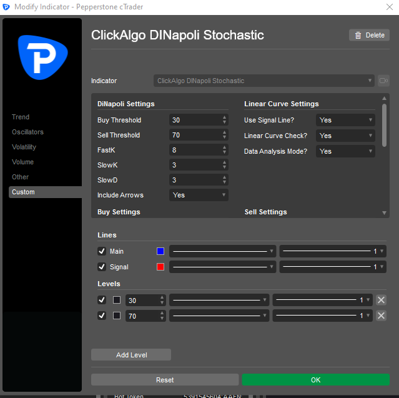This screenshot has height=398, width=399.
Task: Open the level 70 thickness dropdown
Action: (x=322, y=316)
